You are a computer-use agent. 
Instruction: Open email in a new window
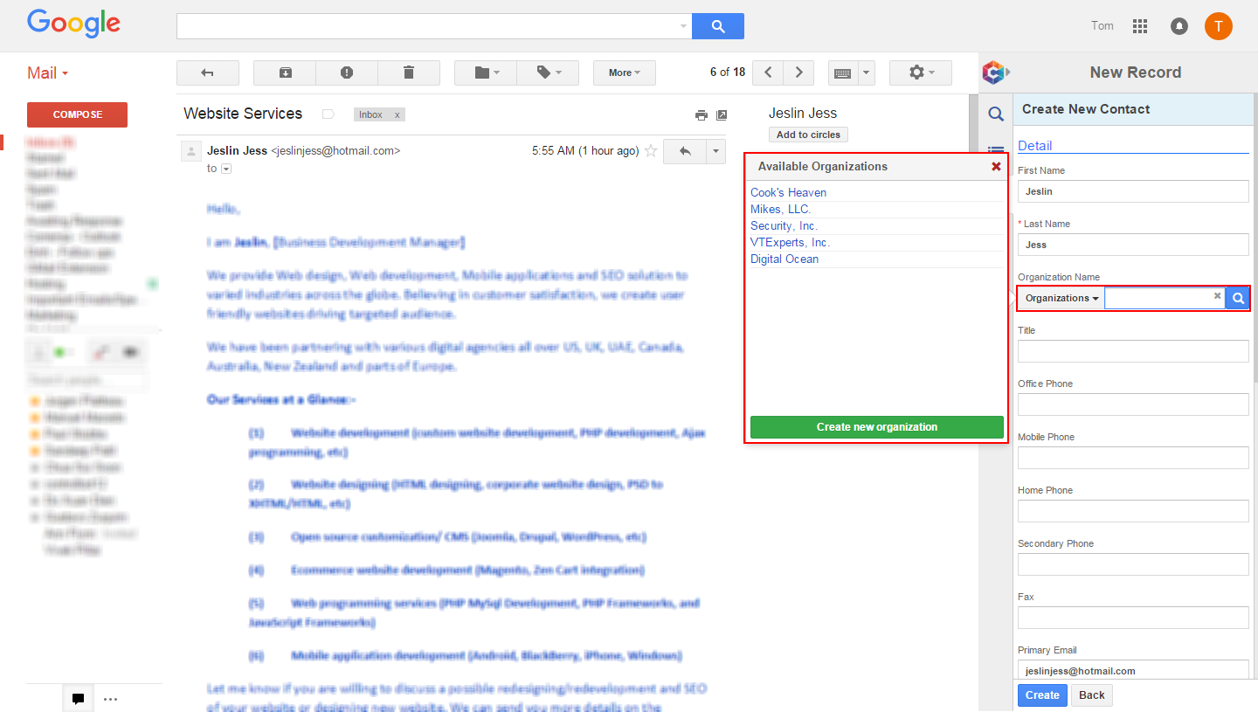click(722, 114)
